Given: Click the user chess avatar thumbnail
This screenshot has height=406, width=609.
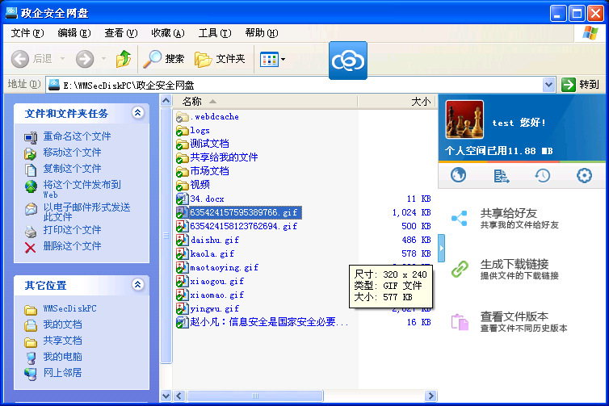Looking at the screenshot, I should (x=464, y=120).
